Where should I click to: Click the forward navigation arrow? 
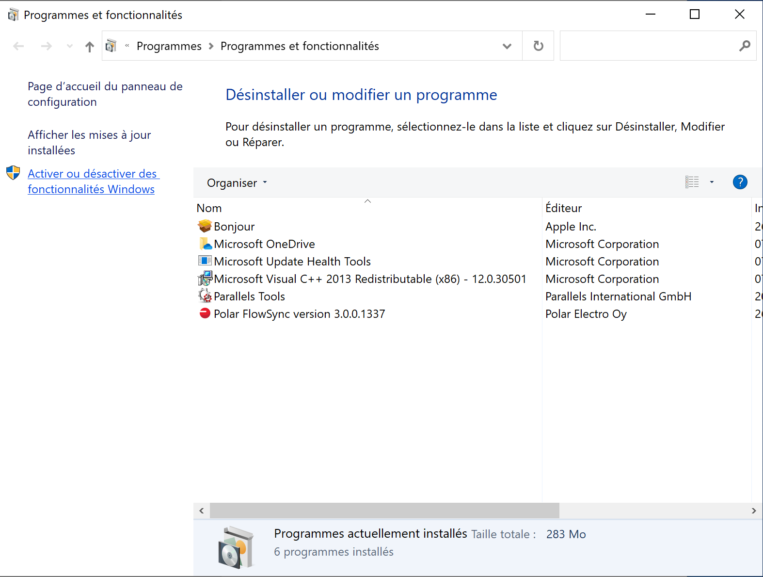coord(47,47)
